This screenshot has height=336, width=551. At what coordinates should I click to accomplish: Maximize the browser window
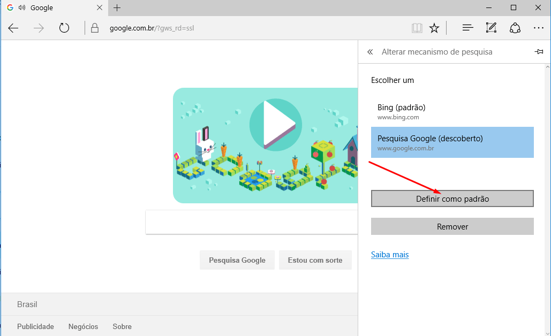tap(514, 7)
